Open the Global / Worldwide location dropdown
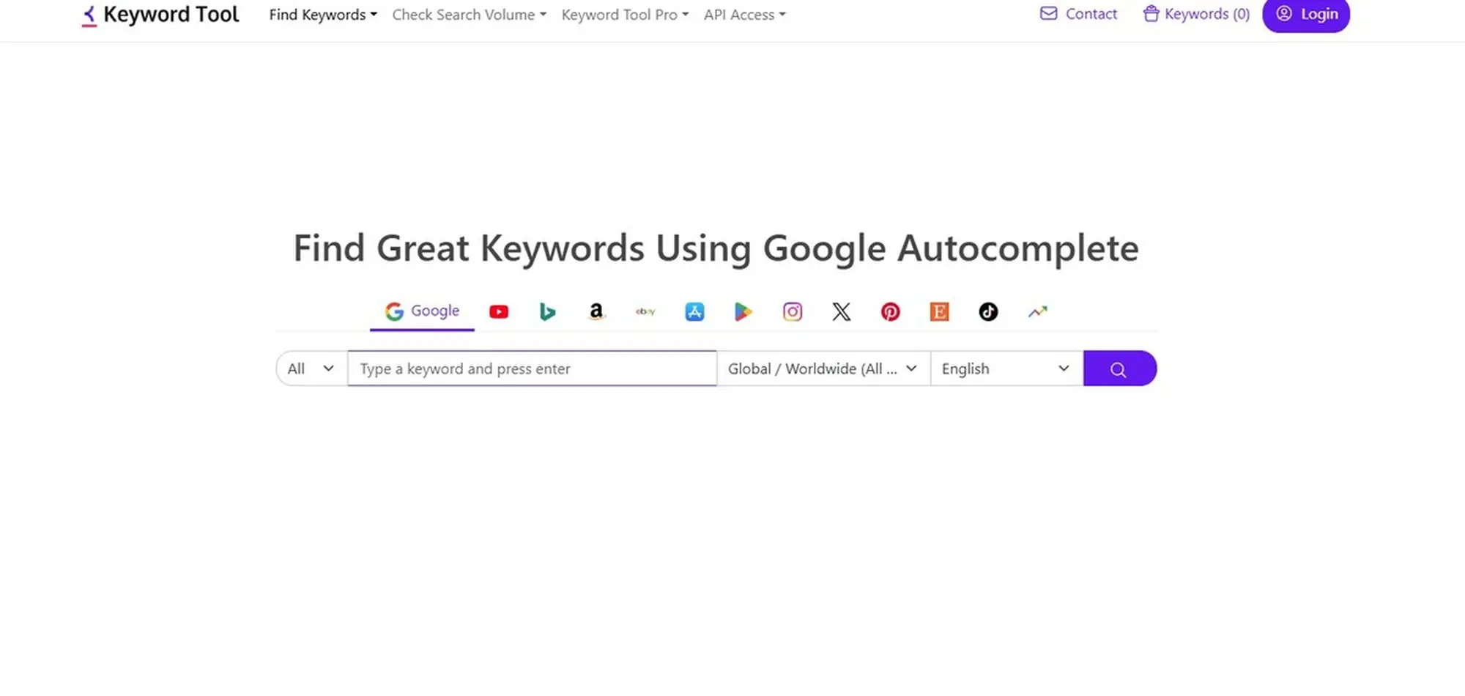 tap(823, 369)
